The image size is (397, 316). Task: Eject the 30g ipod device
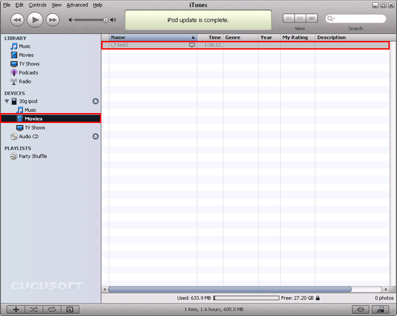point(95,101)
